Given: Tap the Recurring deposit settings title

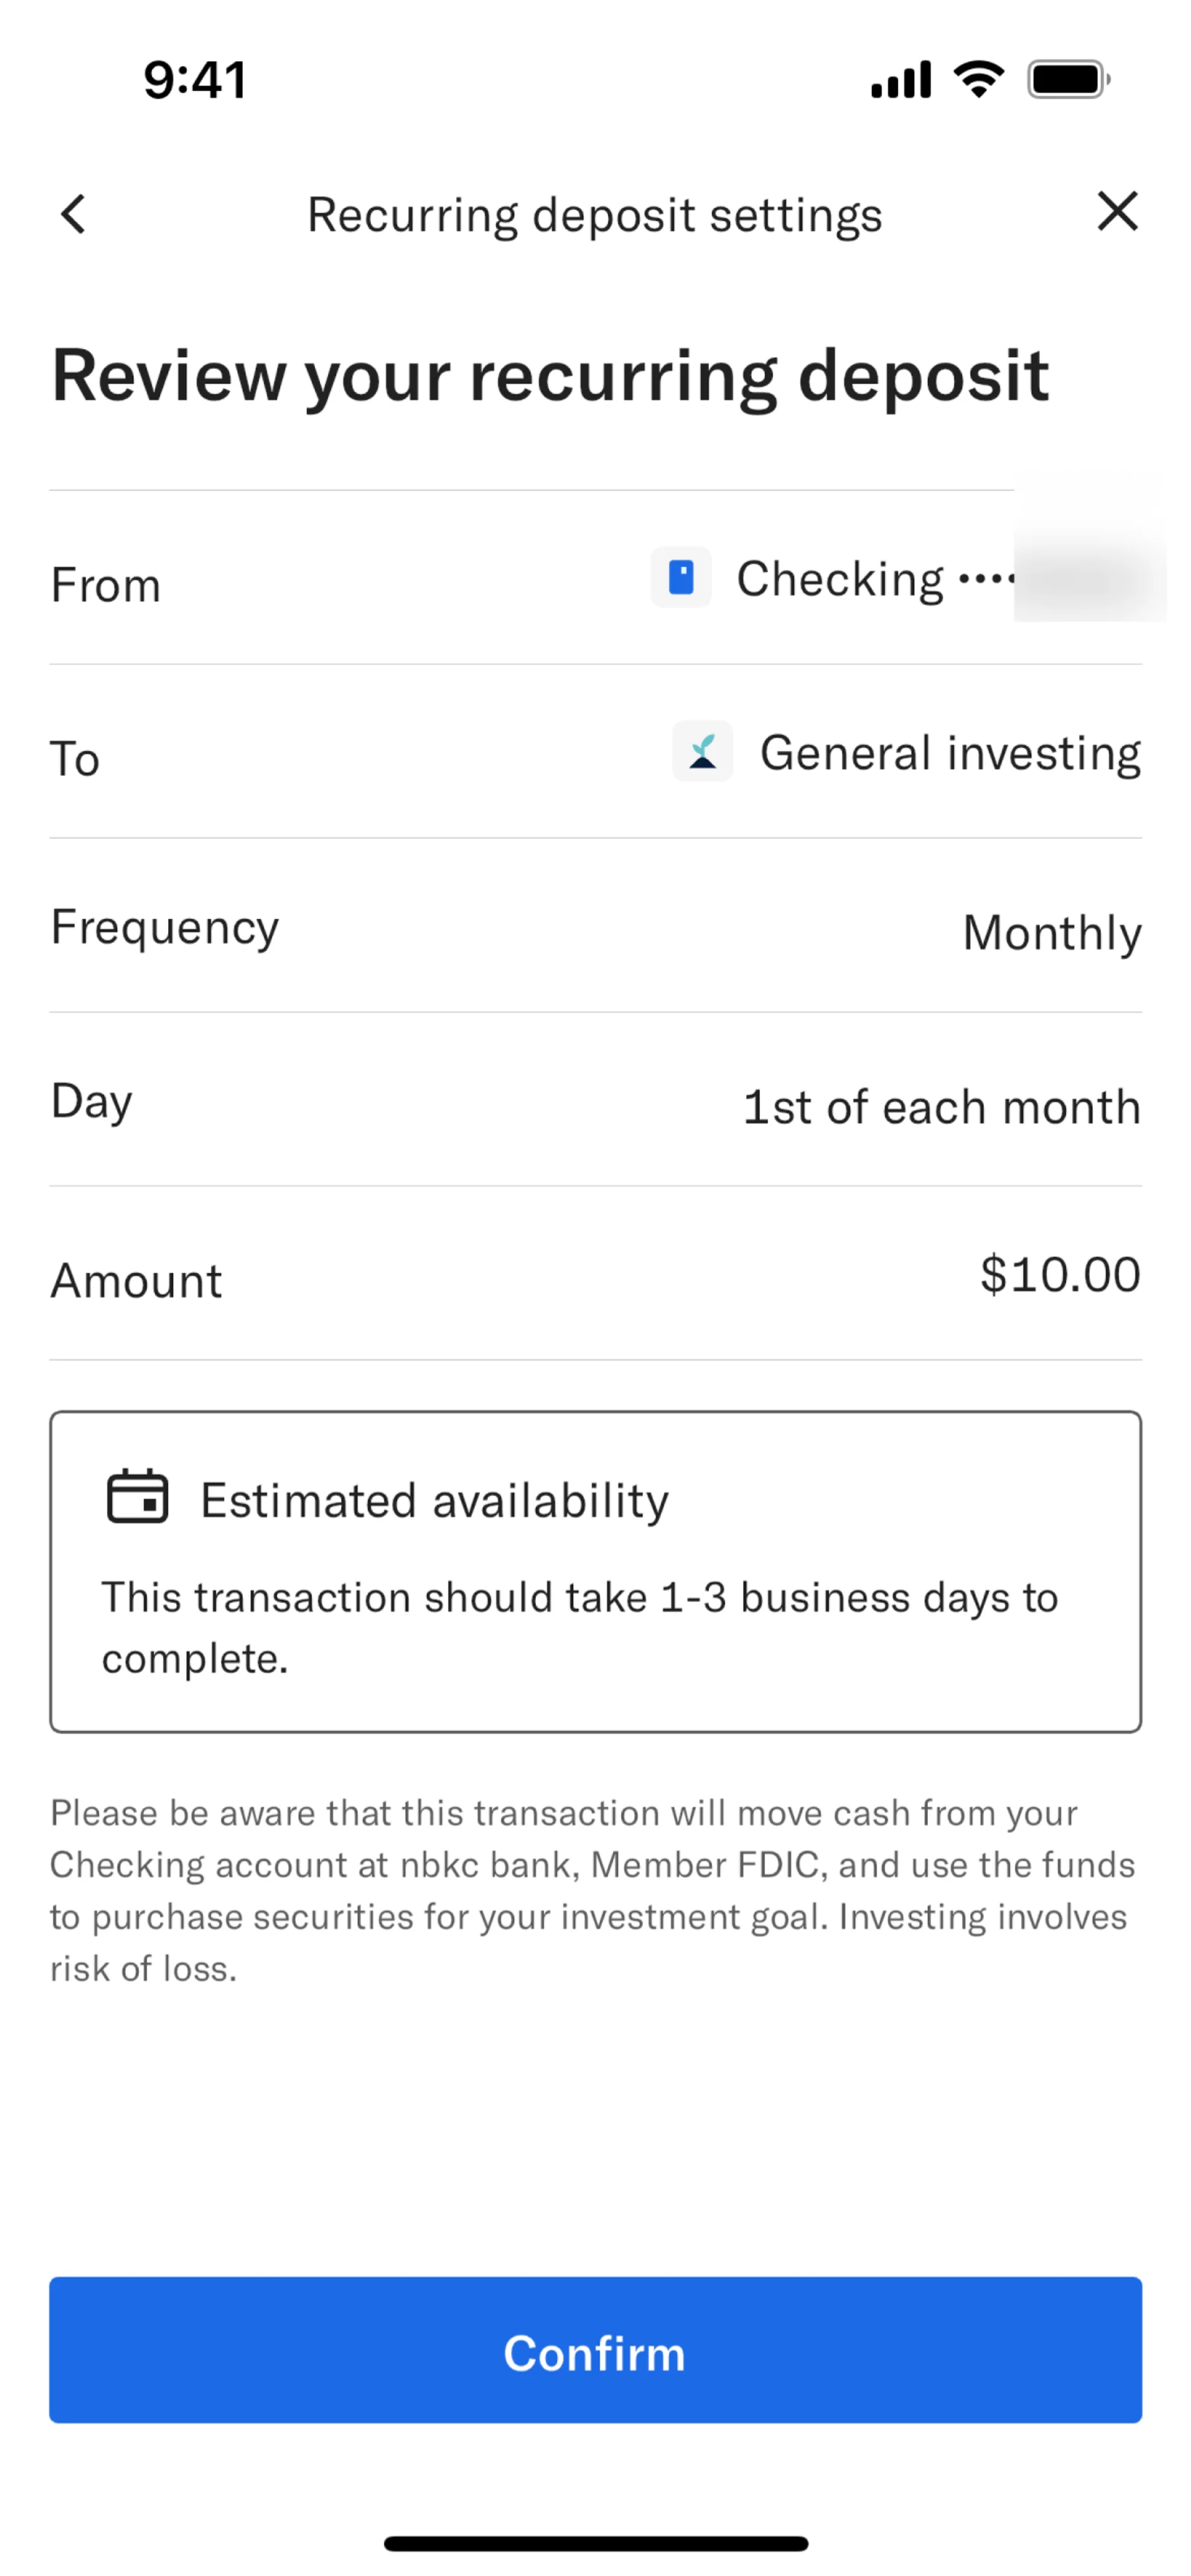Looking at the screenshot, I should pos(594,215).
